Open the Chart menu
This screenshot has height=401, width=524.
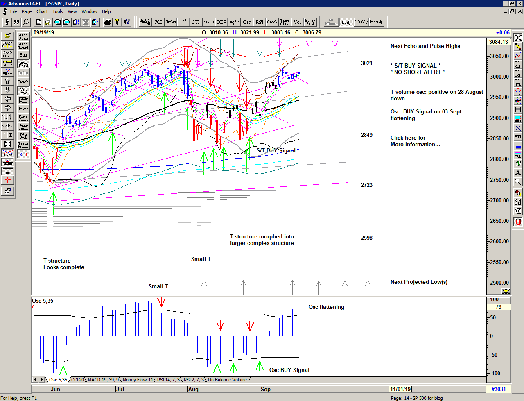(x=42, y=11)
